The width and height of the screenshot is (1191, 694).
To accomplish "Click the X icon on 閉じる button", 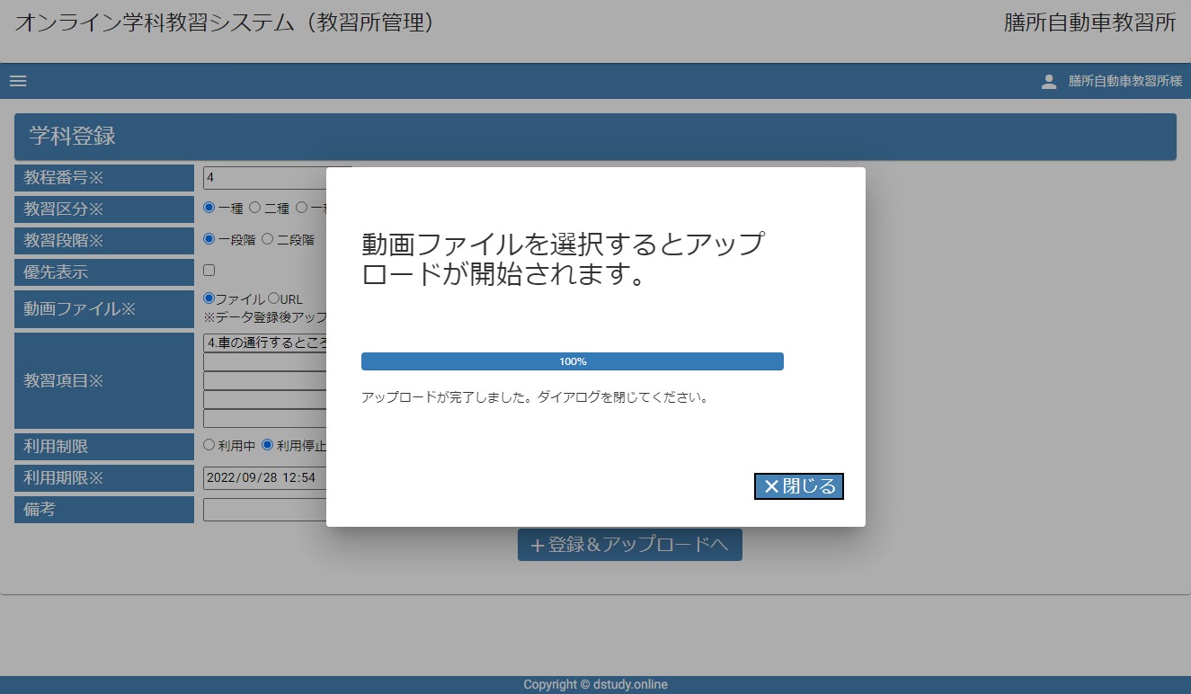I will coord(771,486).
